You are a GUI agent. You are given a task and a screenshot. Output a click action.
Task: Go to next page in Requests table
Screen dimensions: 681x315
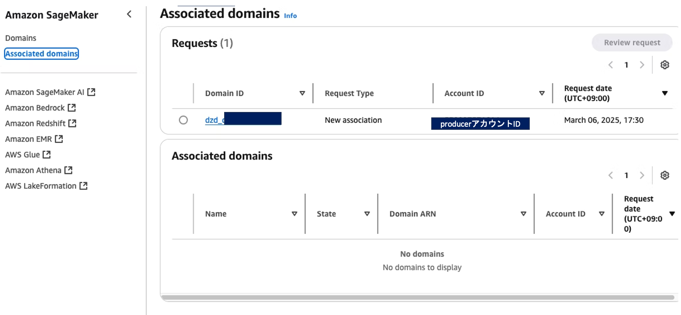(x=642, y=65)
